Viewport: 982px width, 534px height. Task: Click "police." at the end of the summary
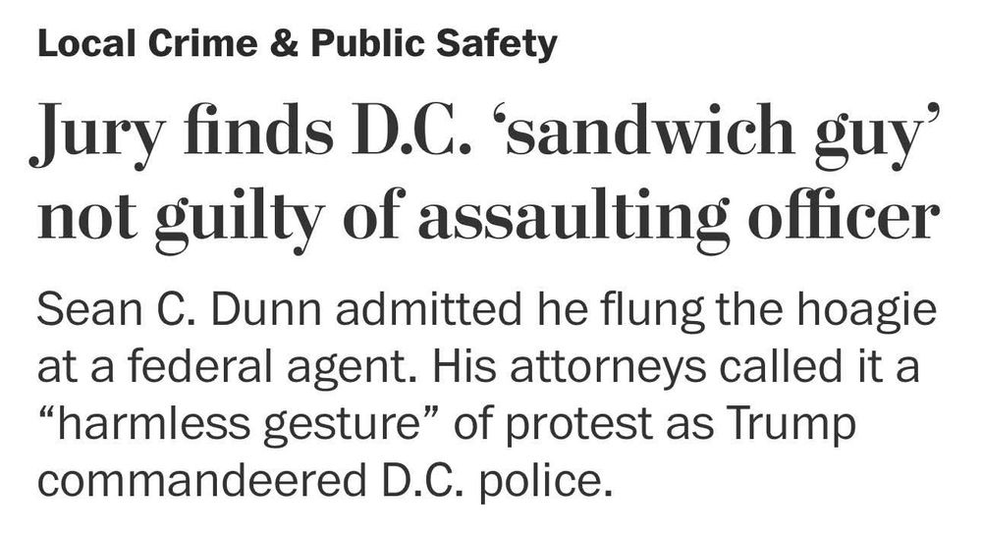pyautogui.click(x=545, y=483)
